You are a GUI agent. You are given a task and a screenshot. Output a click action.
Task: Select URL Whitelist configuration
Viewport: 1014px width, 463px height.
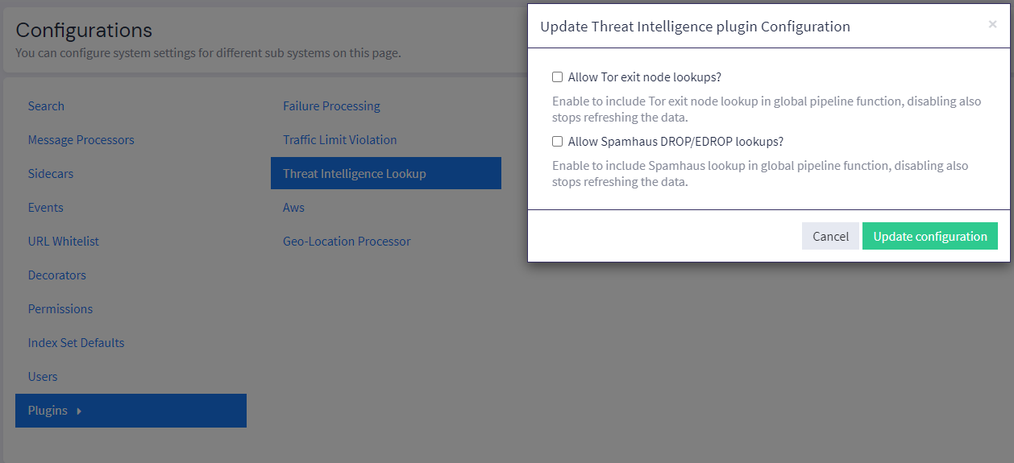pyautogui.click(x=63, y=242)
